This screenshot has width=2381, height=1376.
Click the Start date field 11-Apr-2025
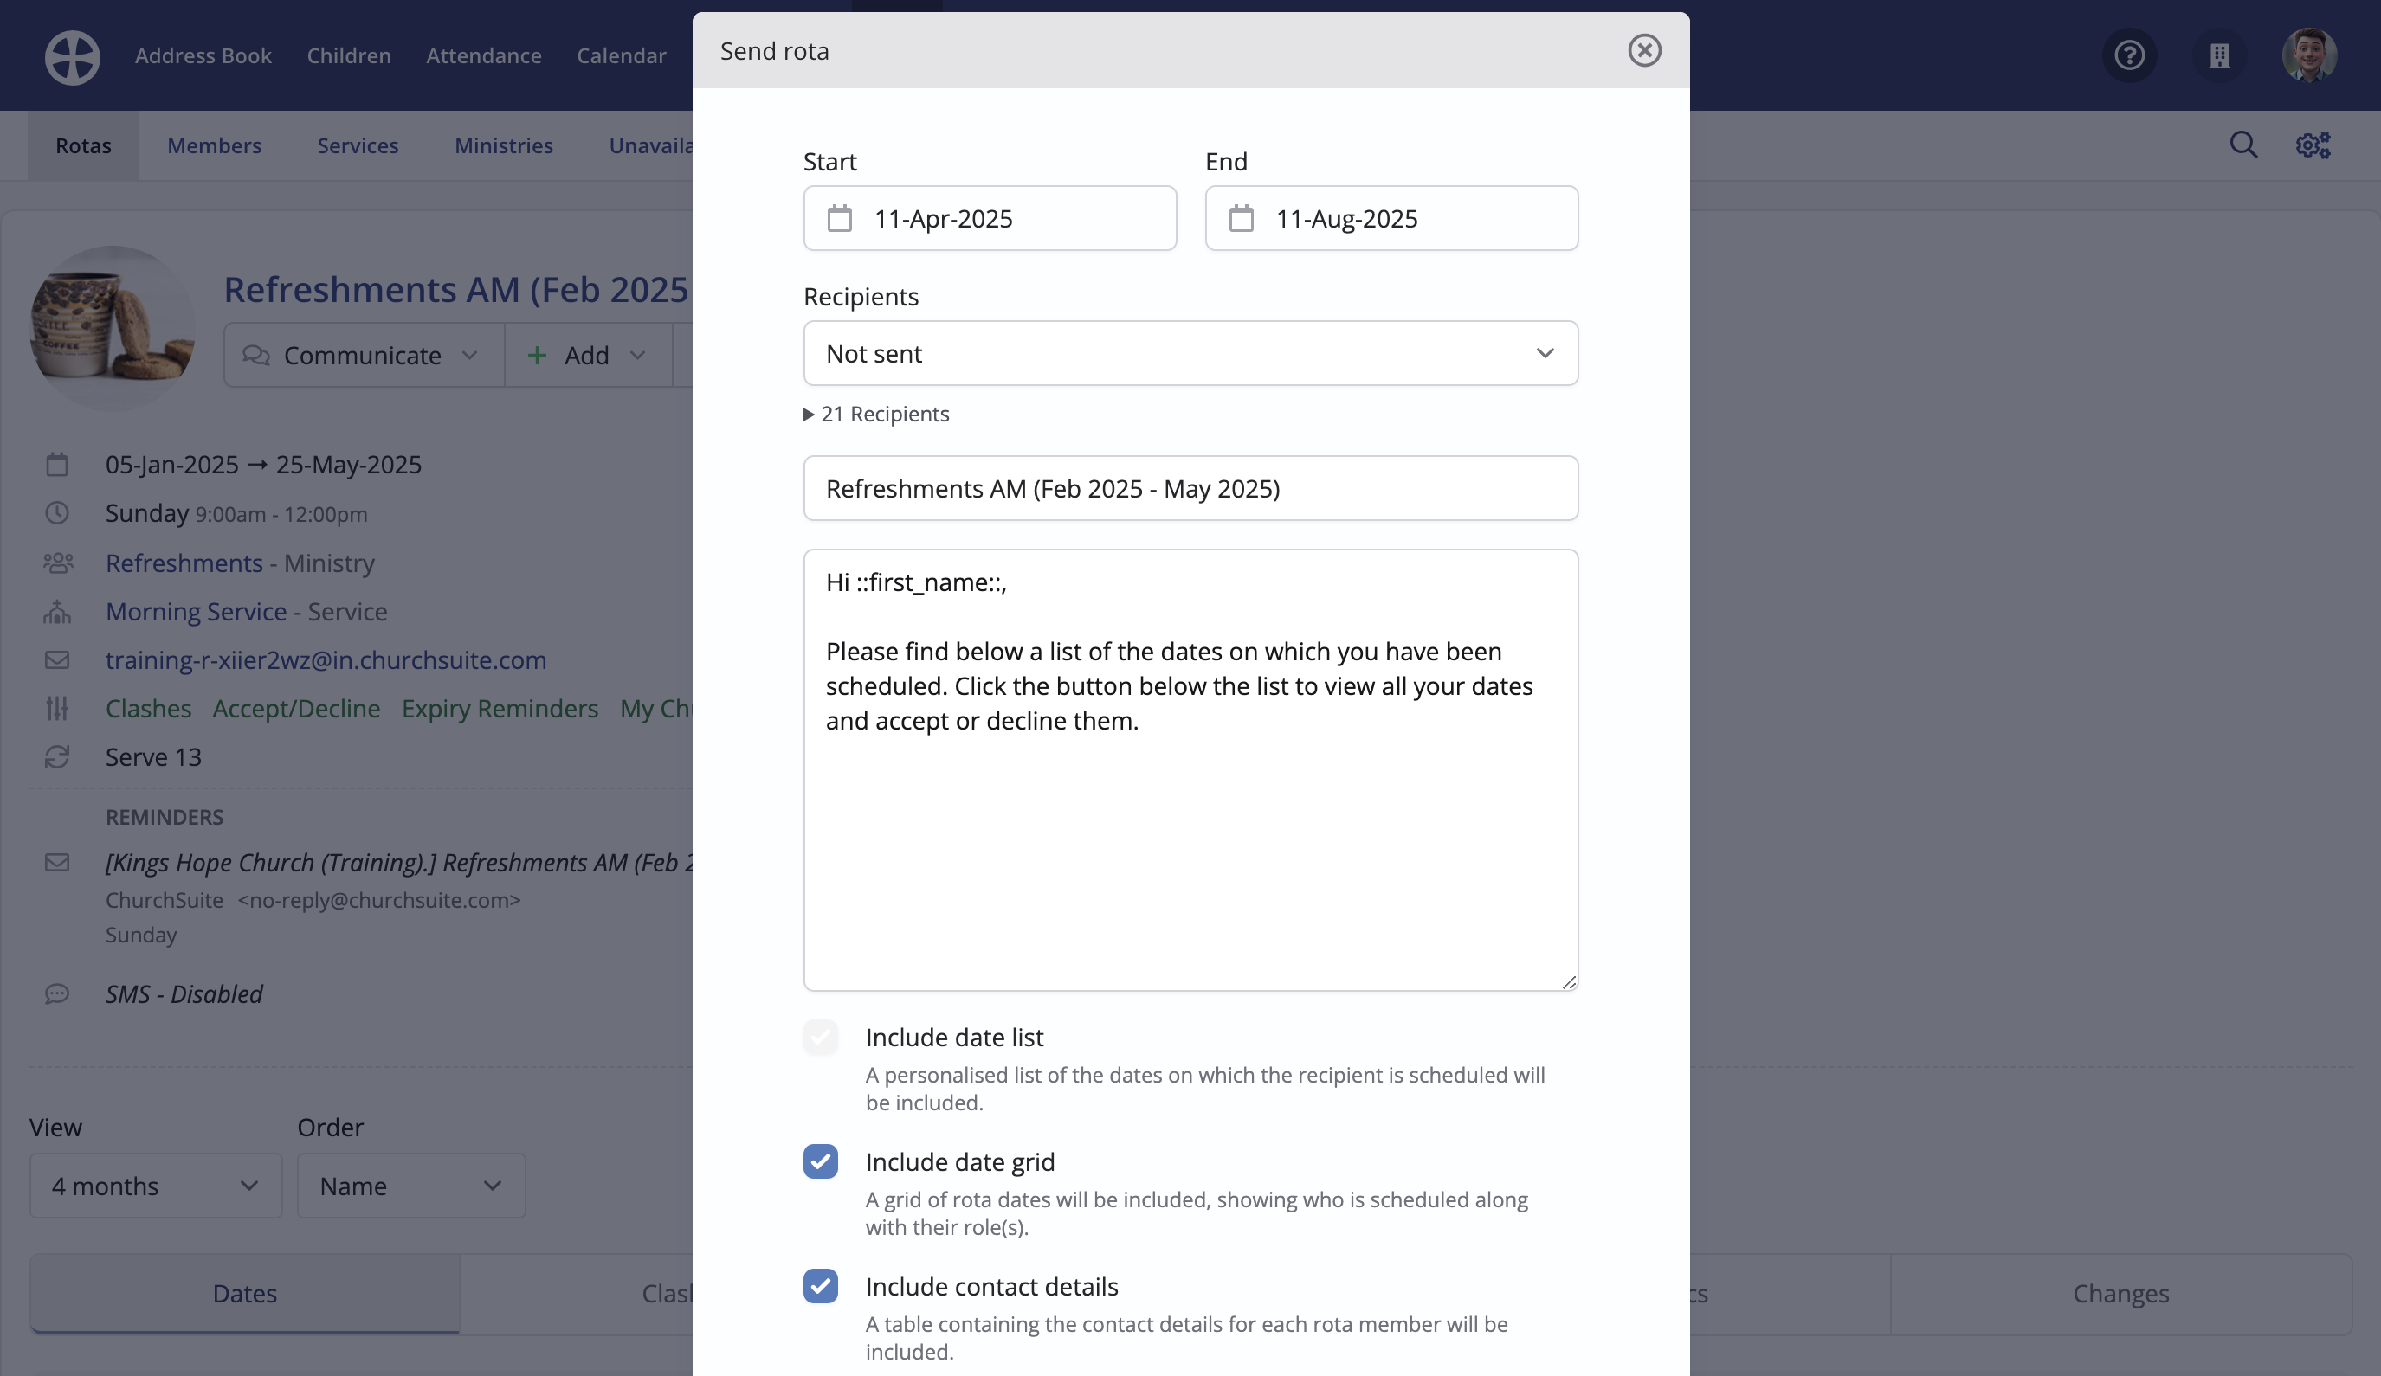[x=990, y=218]
